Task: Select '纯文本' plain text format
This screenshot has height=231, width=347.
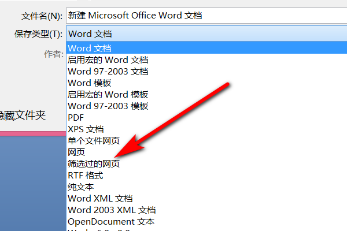Action: point(206,187)
